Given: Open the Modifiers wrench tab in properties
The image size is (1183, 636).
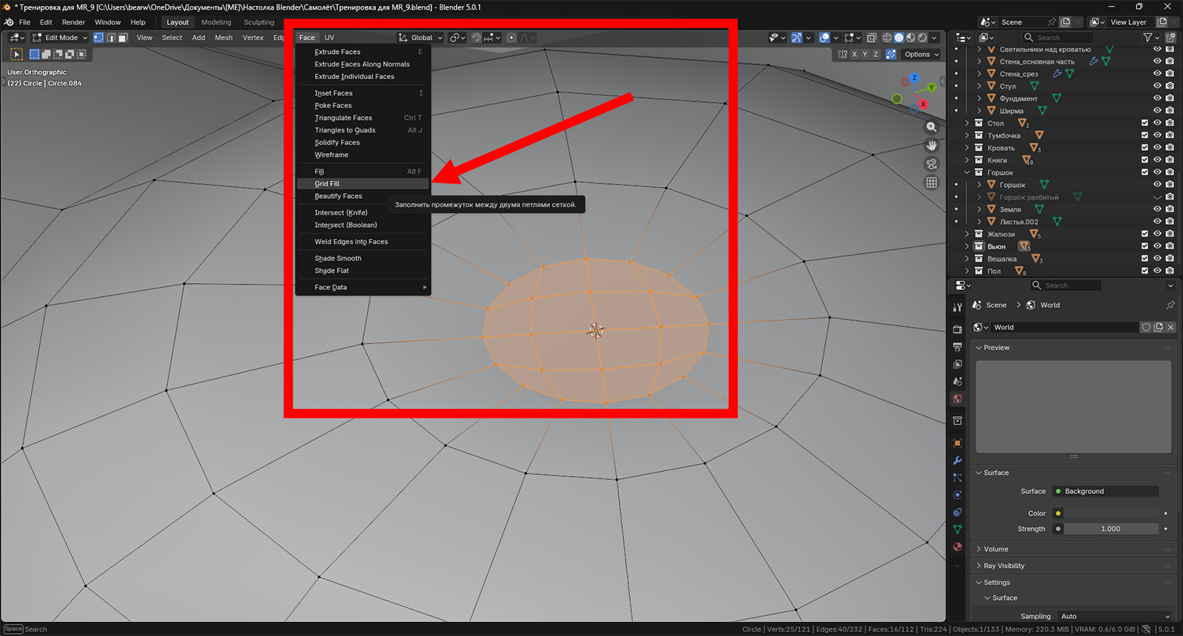Looking at the screenshot, I should [957, 460].
